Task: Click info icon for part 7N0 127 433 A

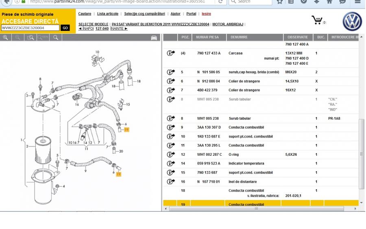Action: coord(170,53)
